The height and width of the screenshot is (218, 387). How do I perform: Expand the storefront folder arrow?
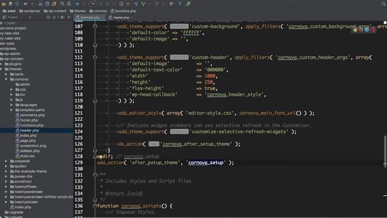pos(6,182)
